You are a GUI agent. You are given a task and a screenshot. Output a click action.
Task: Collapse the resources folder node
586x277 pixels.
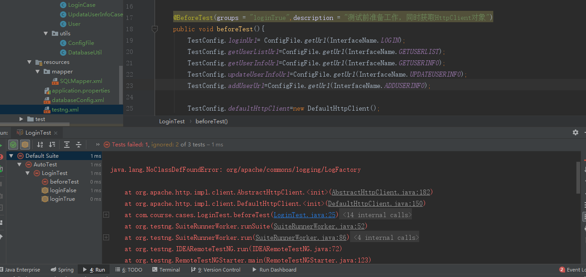[30, 62]
